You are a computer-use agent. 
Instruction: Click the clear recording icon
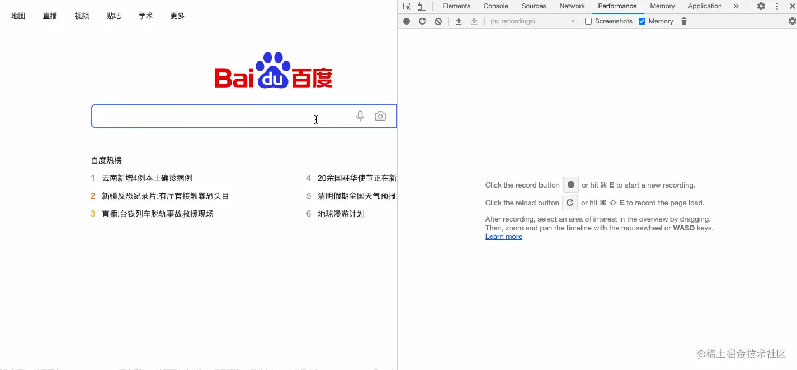(x=438, y=21)
